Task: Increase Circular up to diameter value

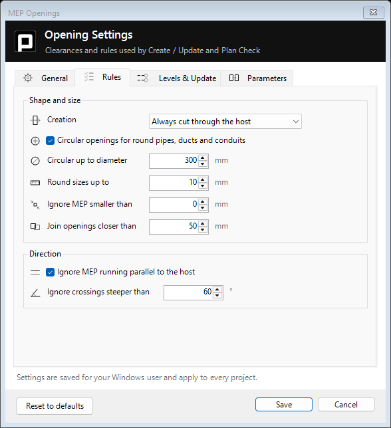Action: tap(203, 158)
